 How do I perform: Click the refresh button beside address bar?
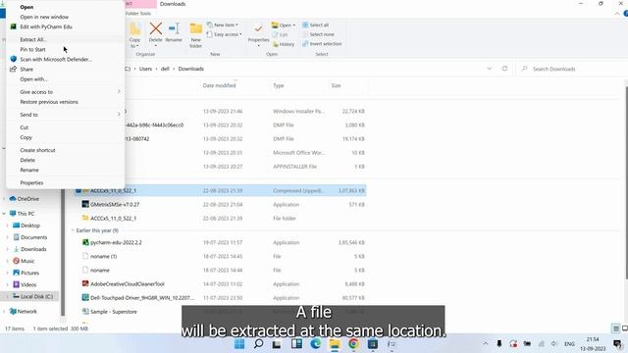click(x=504, y=69)
